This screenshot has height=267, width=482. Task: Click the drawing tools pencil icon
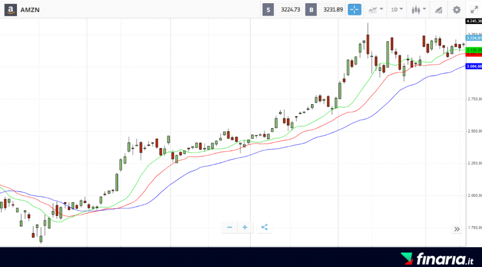click(438, 10)
